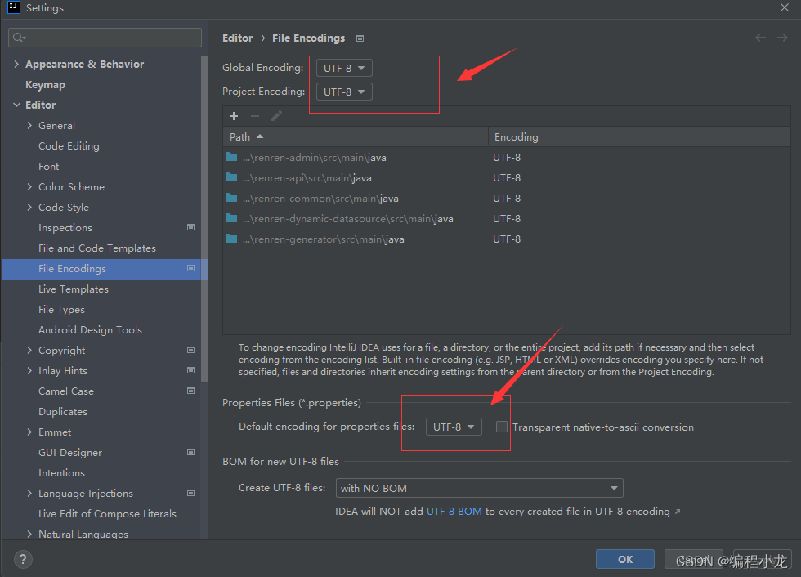Open the Global Encoding dropdown
Screen dimensions: 801x577
(x=344, y=68)
